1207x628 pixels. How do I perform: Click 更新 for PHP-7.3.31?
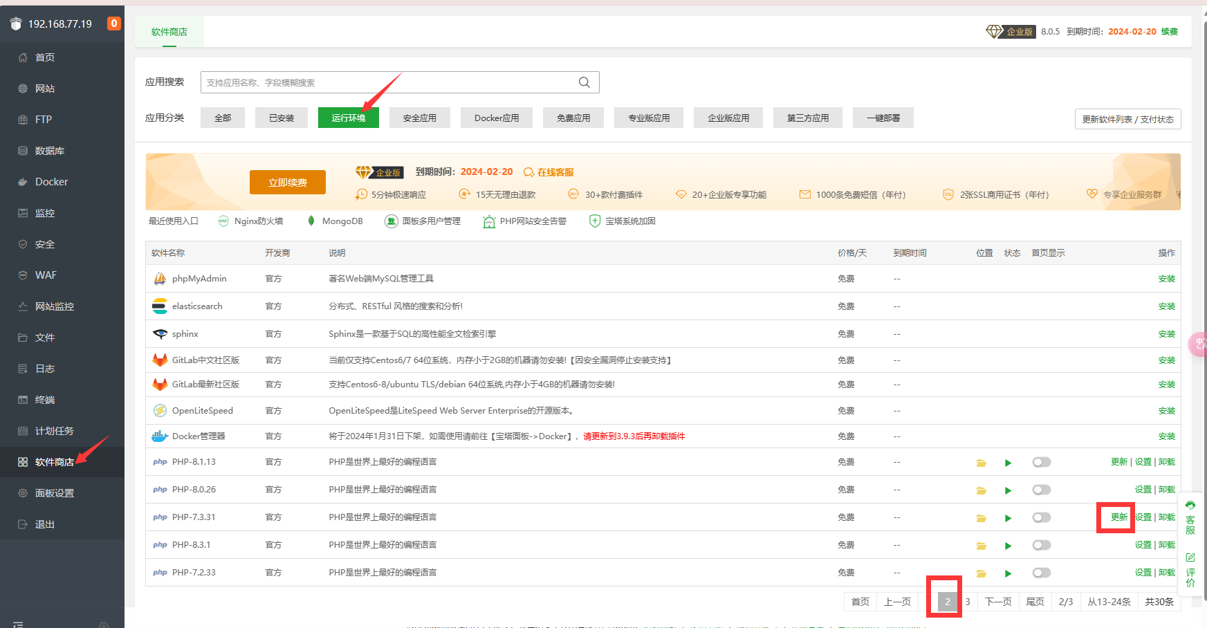[x=1119, y=517]
